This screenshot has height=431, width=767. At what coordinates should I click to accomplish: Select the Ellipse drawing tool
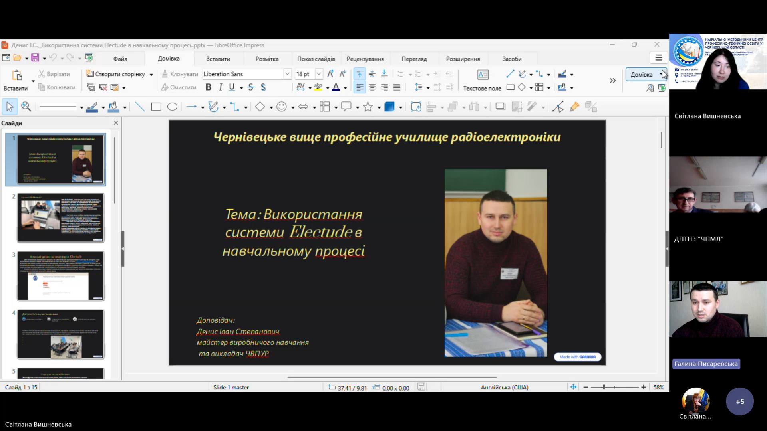point(172,107)
